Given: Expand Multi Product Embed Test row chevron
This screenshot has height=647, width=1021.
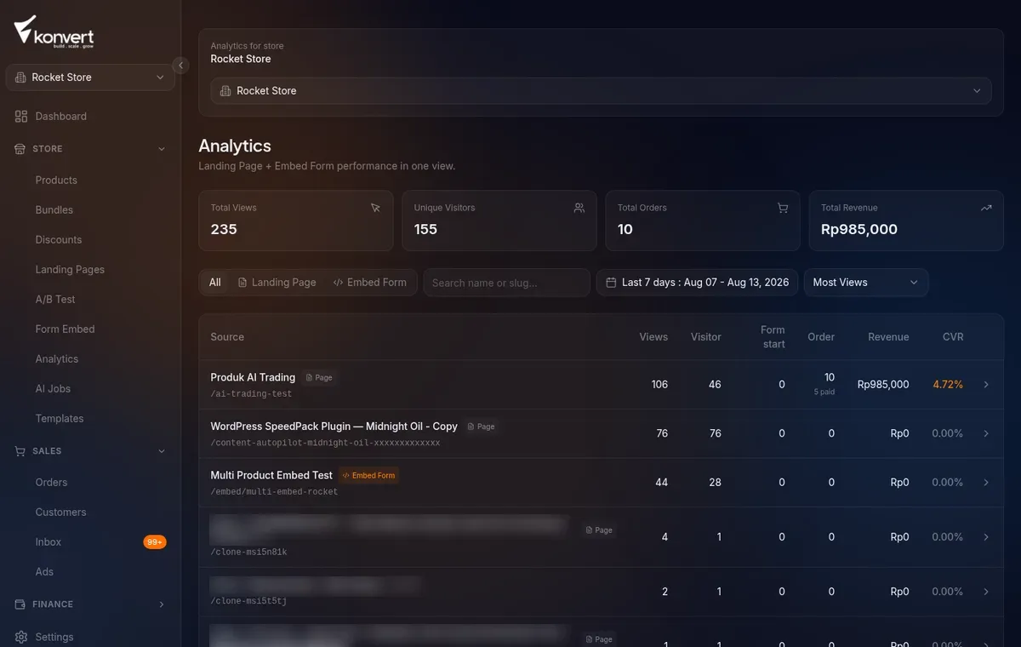Looking at the screenshot, I should point(986,483).
